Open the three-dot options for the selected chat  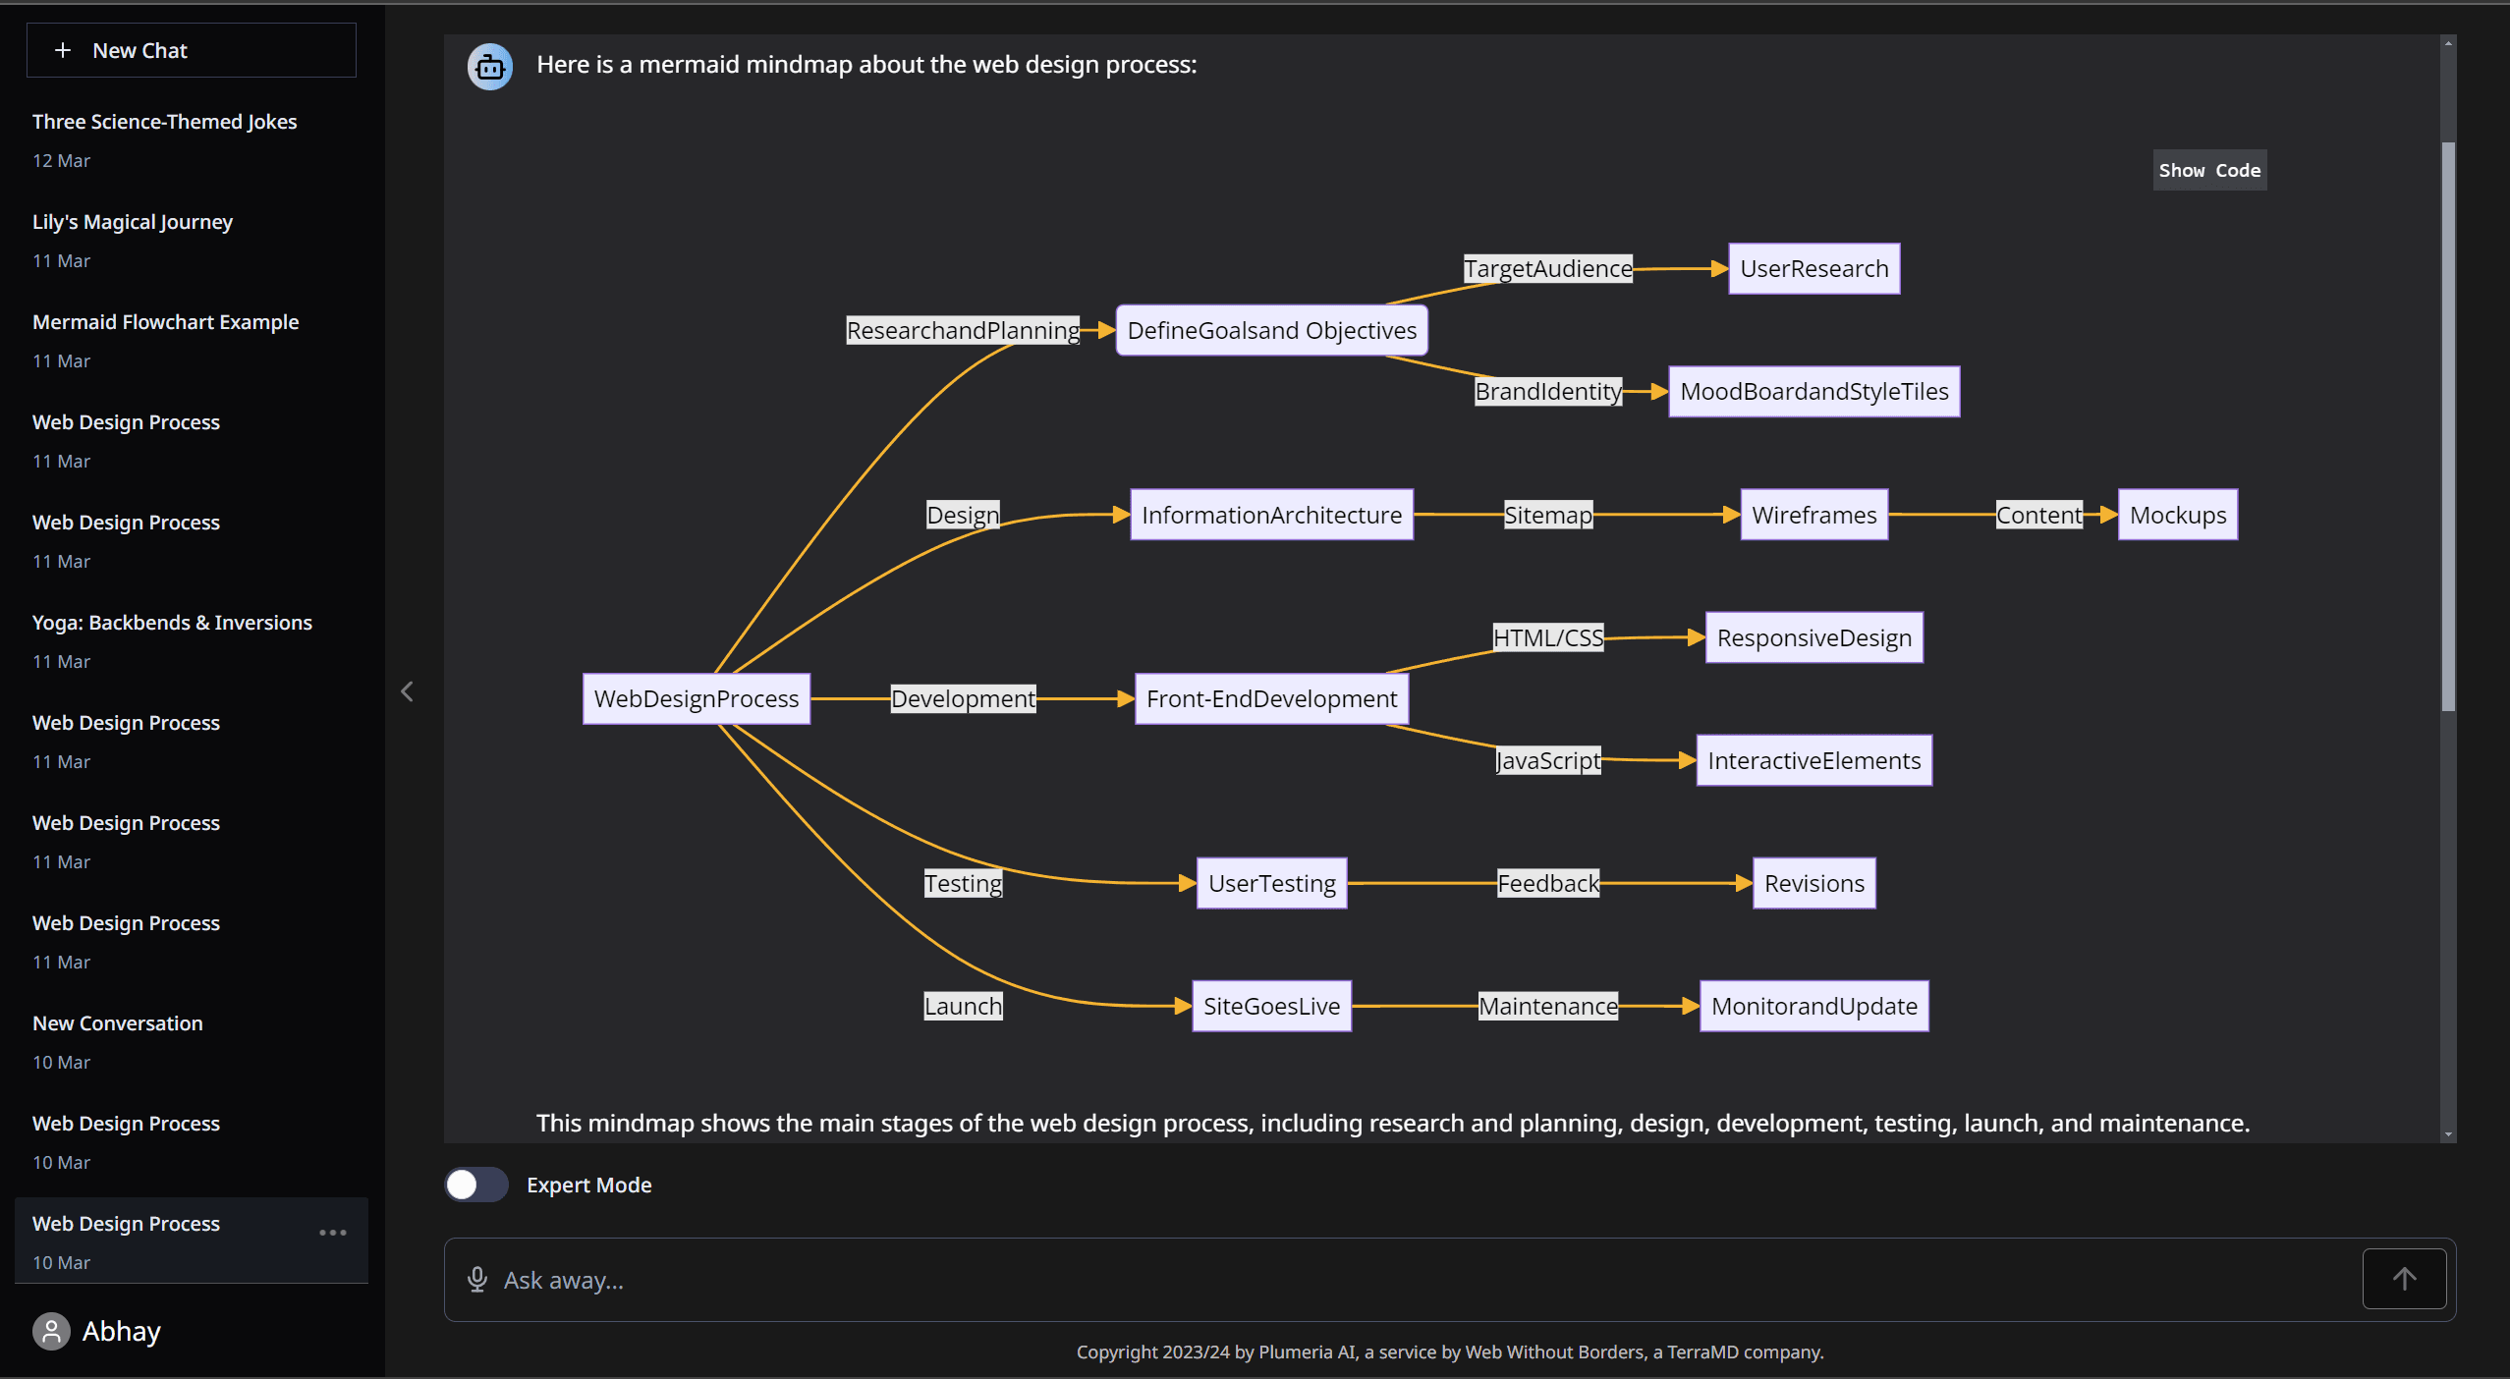[333, 1233]
